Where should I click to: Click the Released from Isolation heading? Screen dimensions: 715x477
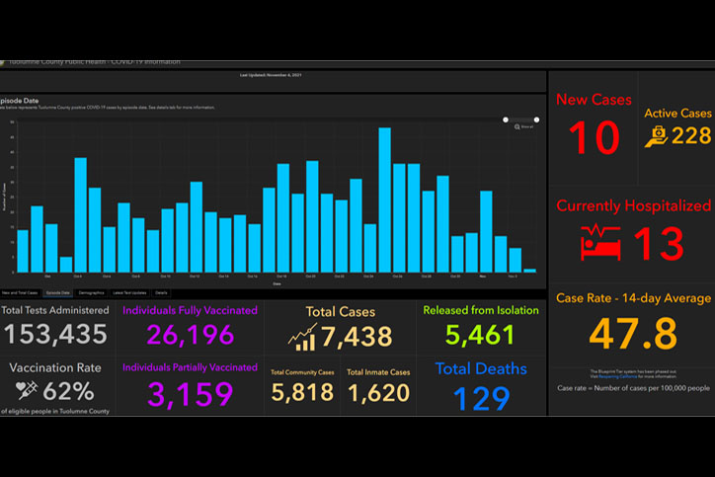[x=481, y=310]
